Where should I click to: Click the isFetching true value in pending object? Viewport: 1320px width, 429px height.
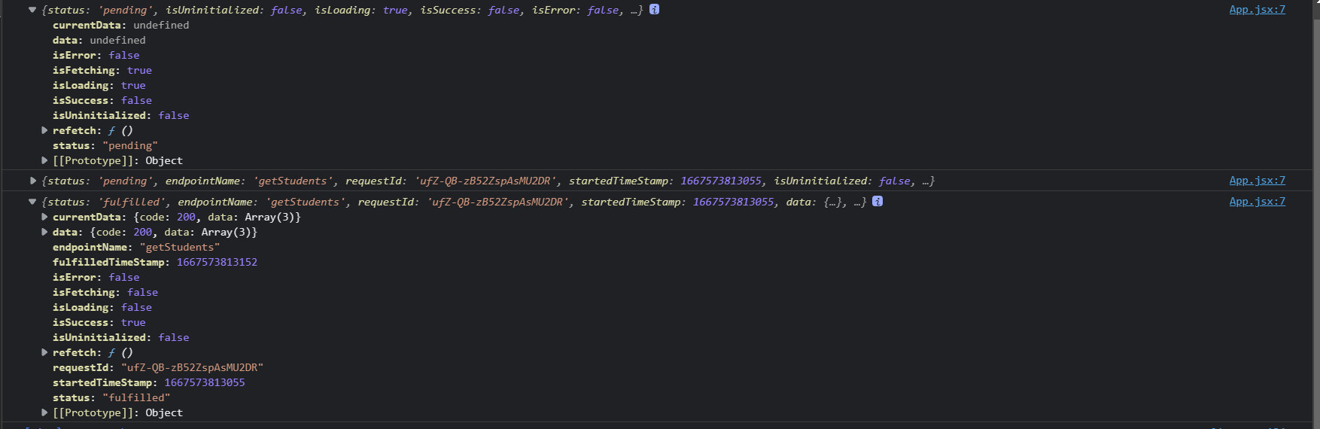point(139,71)
